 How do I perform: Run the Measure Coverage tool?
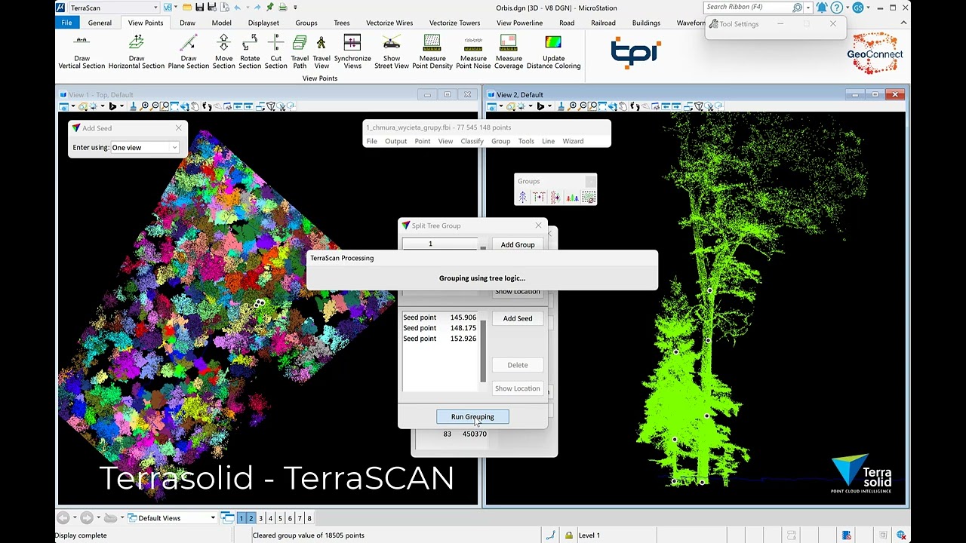(x=509, y=52)
